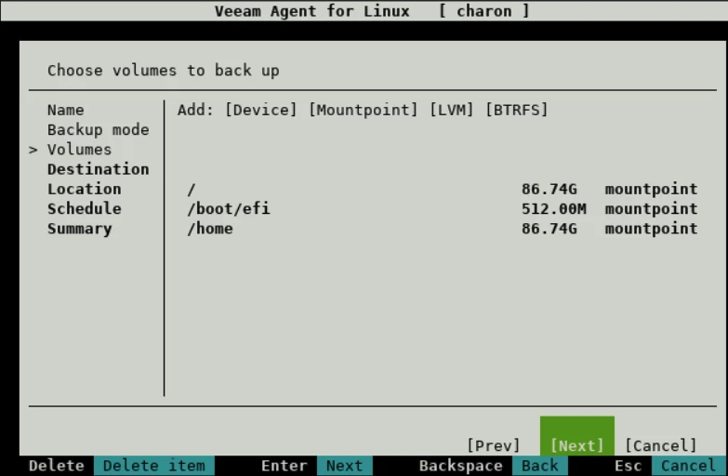
Task: Select the [Device] add option
Action: [261, 110]
